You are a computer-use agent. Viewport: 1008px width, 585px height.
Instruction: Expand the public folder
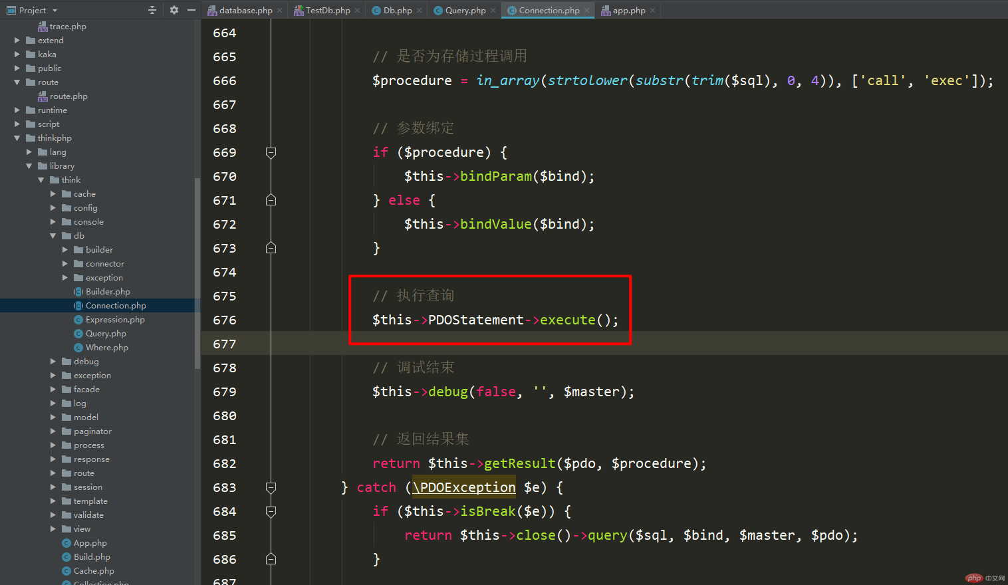[x=17, y=68]
